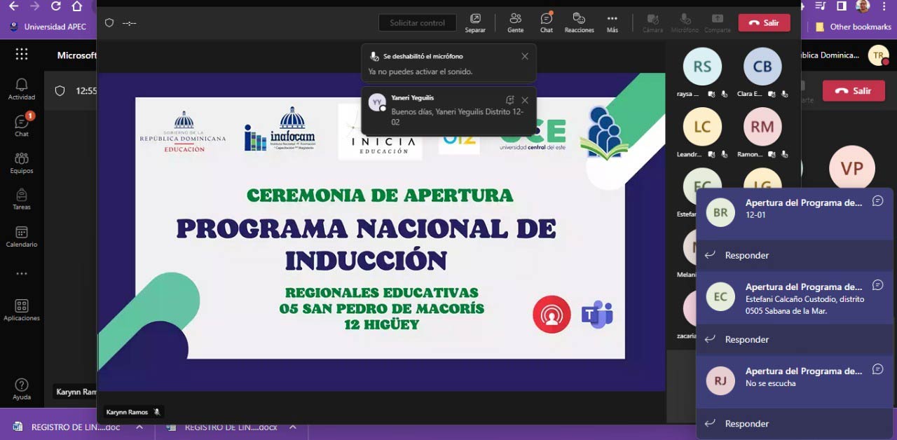
Task: Open Calendario in the Teams sidebar
Action: pyautogui.click(x=21, y=238)
